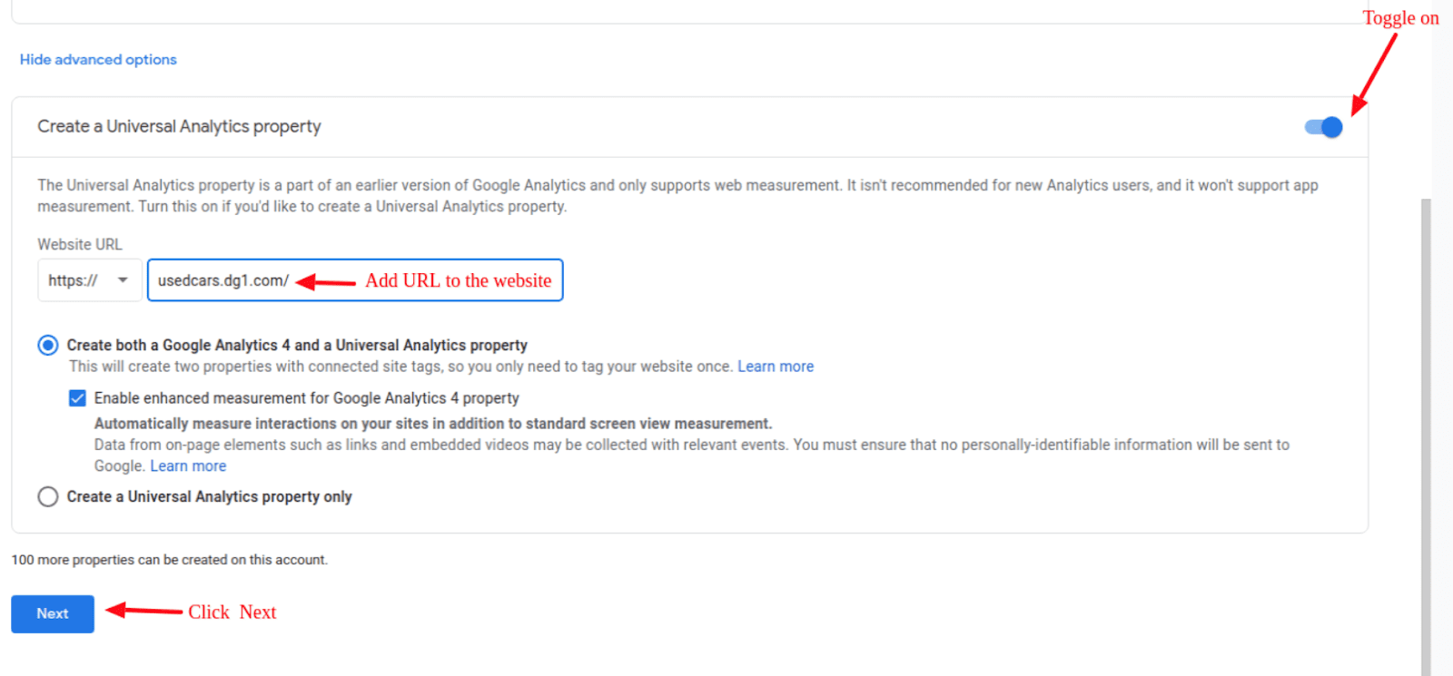
Task: Select Create both GA4 and Universal Analytics property
Action: point(48,345)
